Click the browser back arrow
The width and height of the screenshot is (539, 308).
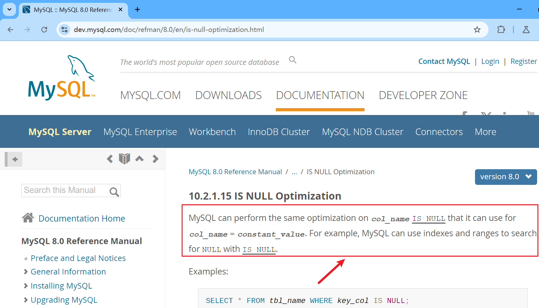click(10, 30)
